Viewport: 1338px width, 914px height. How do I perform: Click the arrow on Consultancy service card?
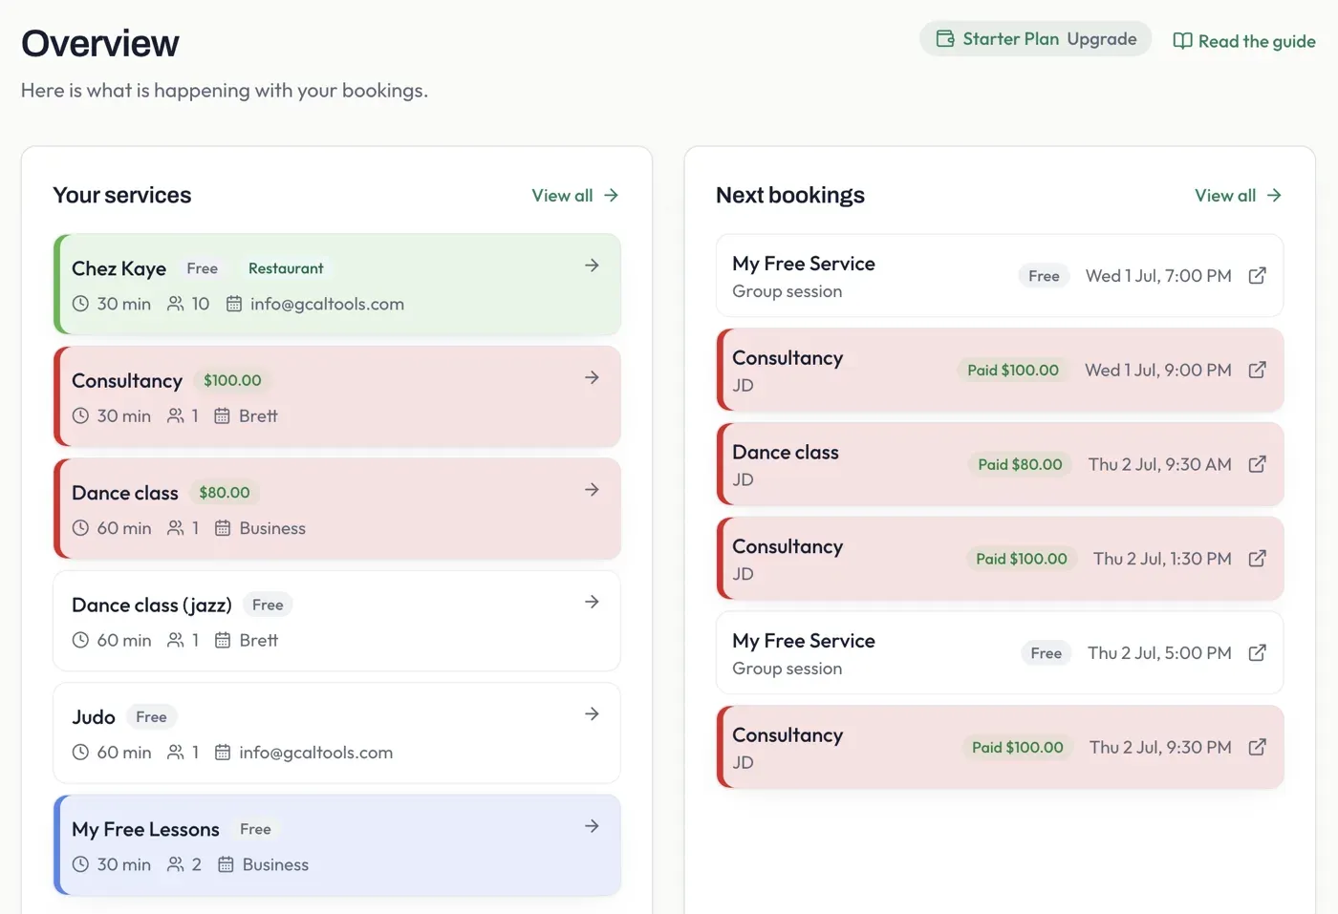tap(592, 377)
